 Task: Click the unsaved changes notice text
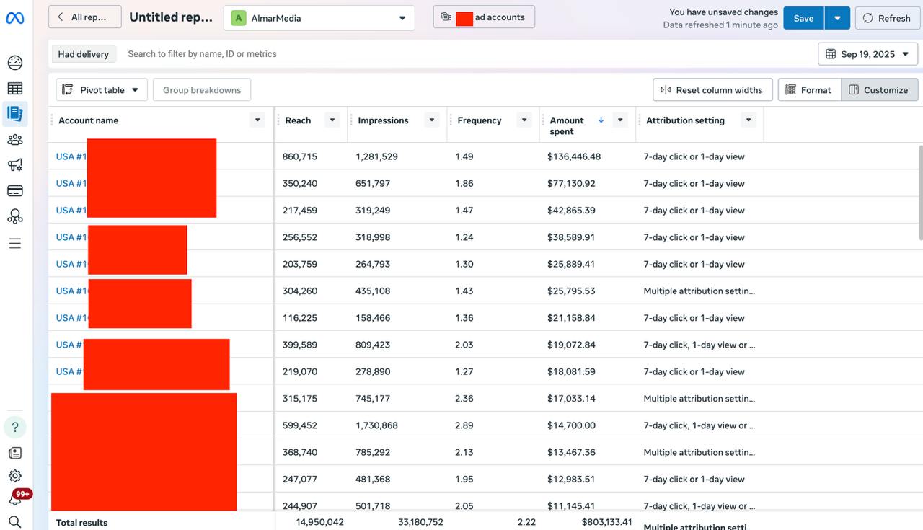(723, 12)
